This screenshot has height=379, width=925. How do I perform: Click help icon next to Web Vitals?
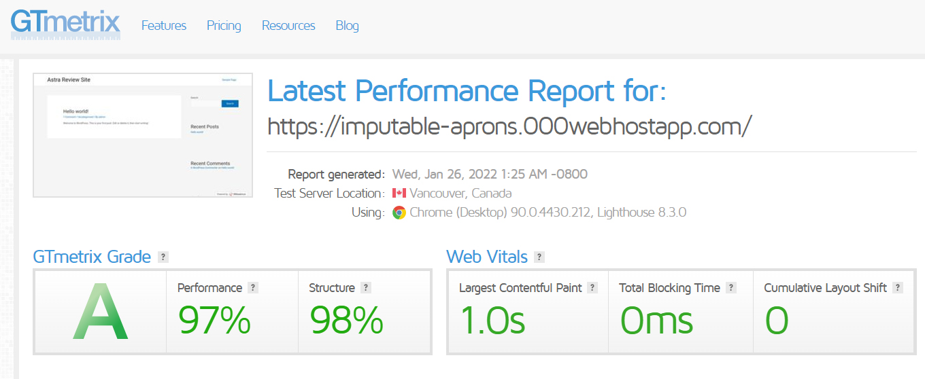point(539,257)
